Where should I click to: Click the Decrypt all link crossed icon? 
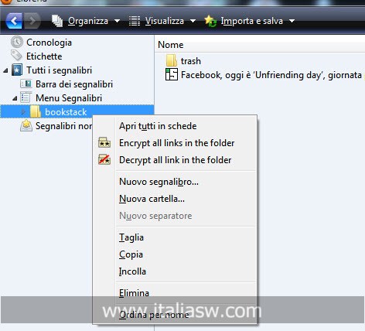coord(104,159)
